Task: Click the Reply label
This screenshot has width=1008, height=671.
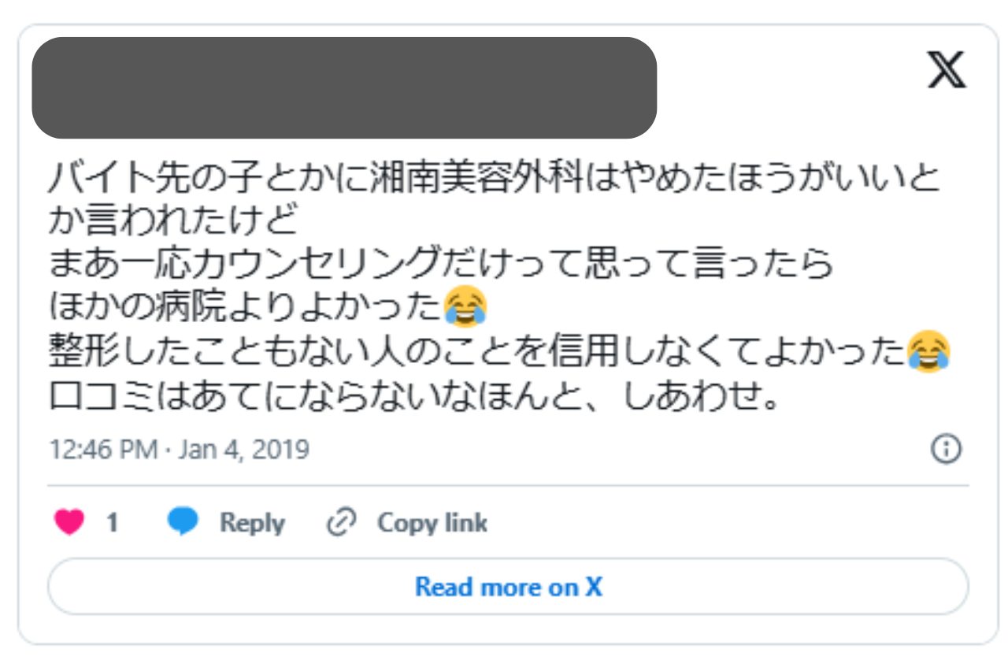Action: click(252, 523)
